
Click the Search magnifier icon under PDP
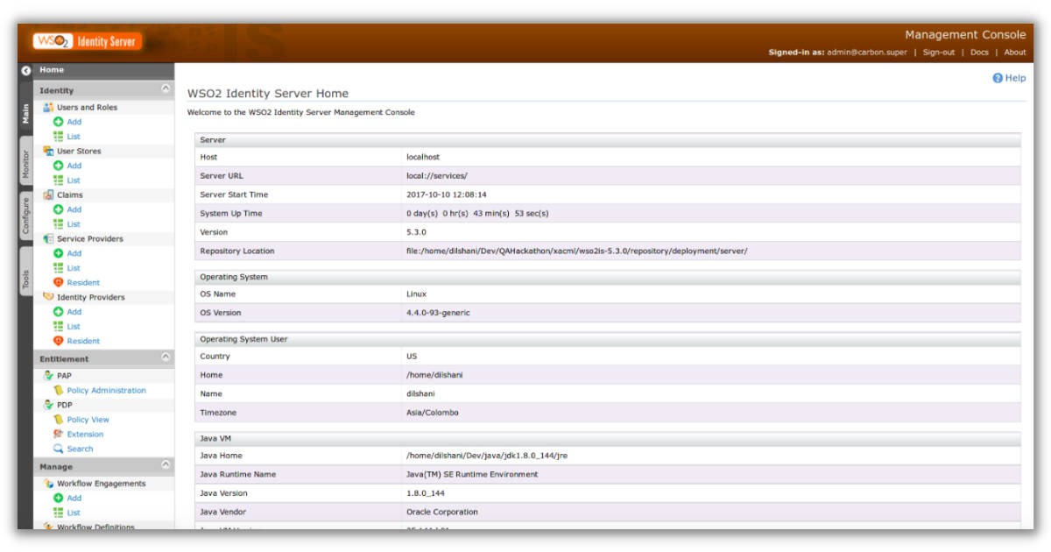click(x=59, y=449)
